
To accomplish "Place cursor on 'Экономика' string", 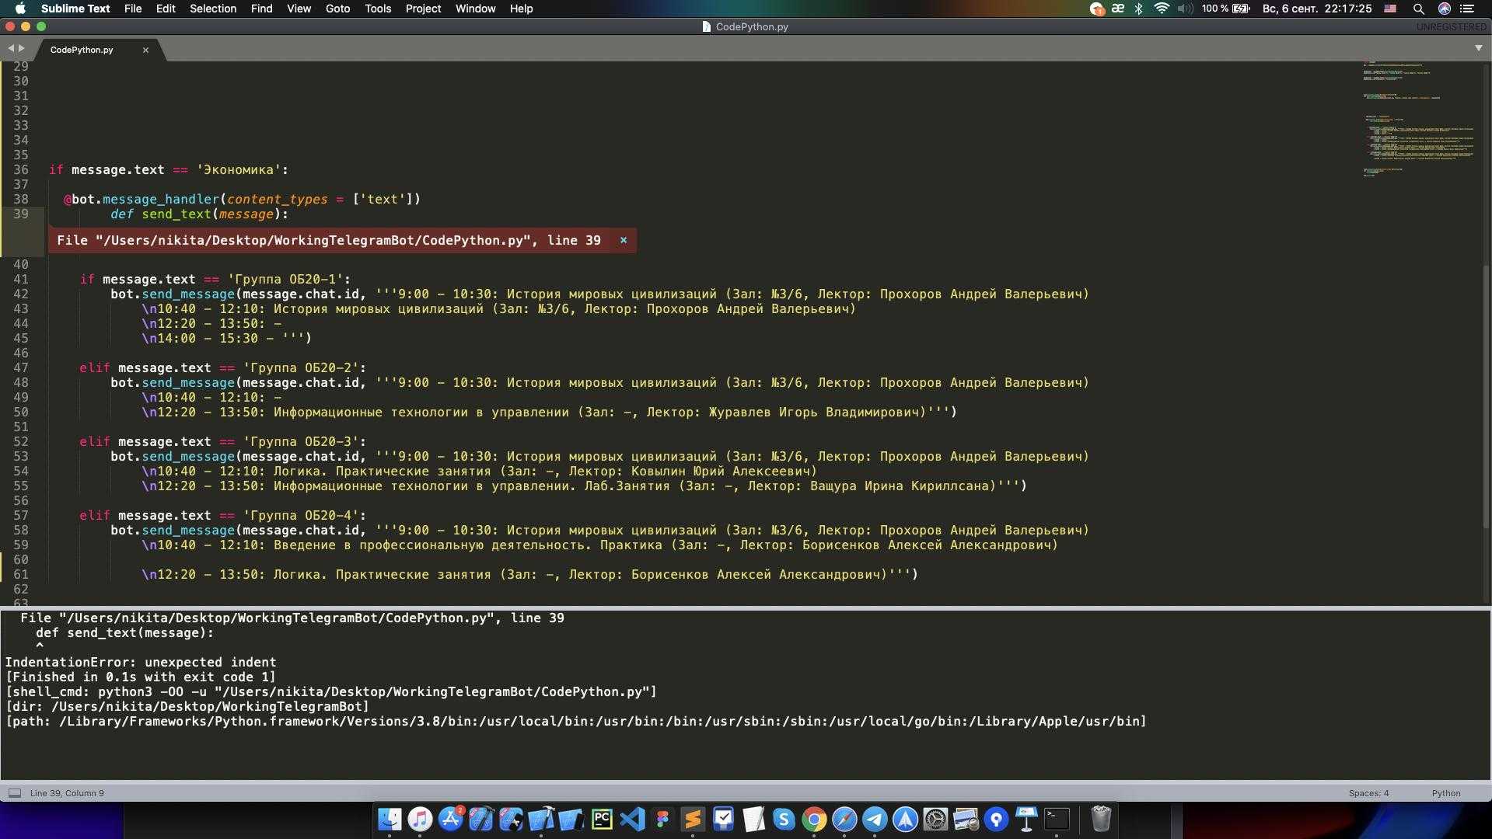I will click(x=238, y=169).
